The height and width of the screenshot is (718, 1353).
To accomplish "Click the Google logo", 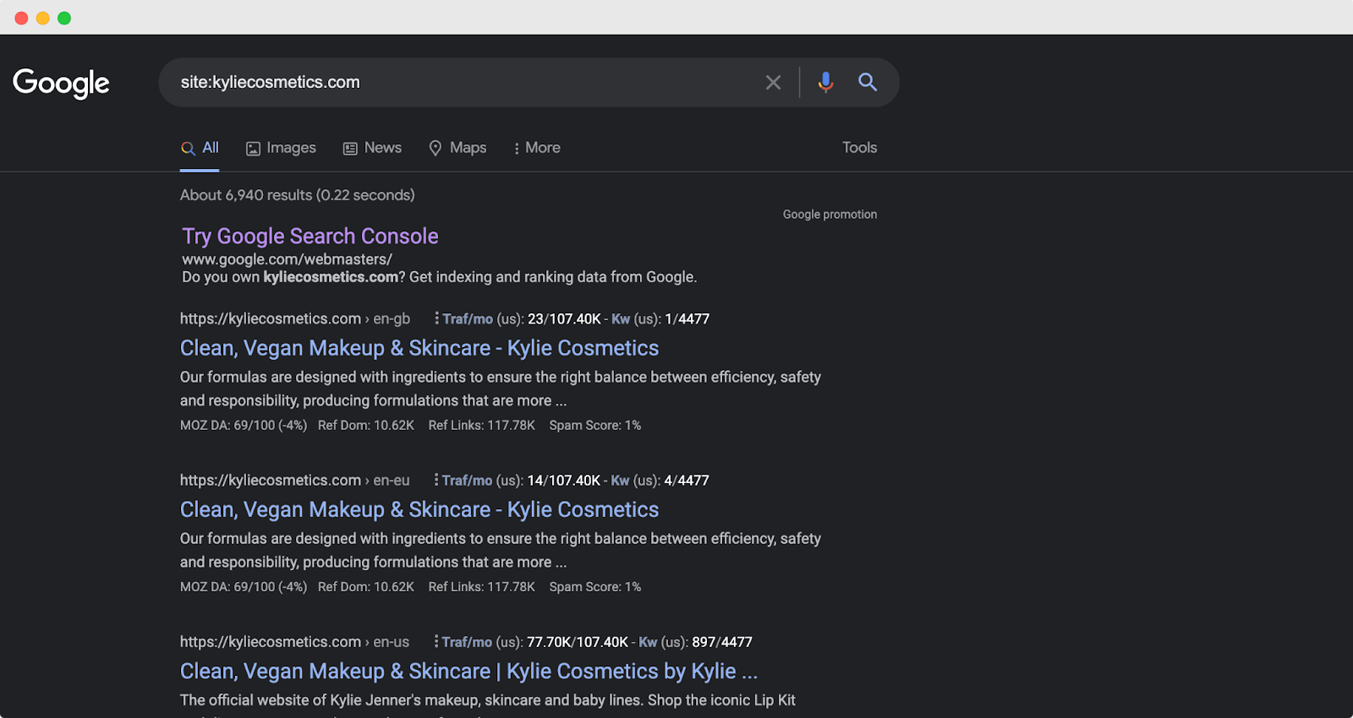I will click(x=61, y=83).
